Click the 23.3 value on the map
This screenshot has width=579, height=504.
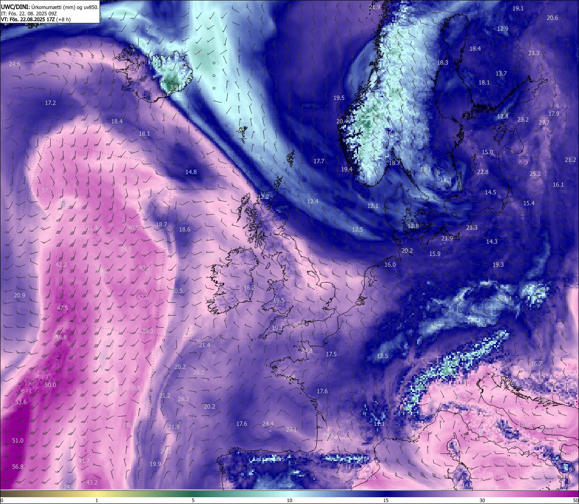[x=534, y=53]
